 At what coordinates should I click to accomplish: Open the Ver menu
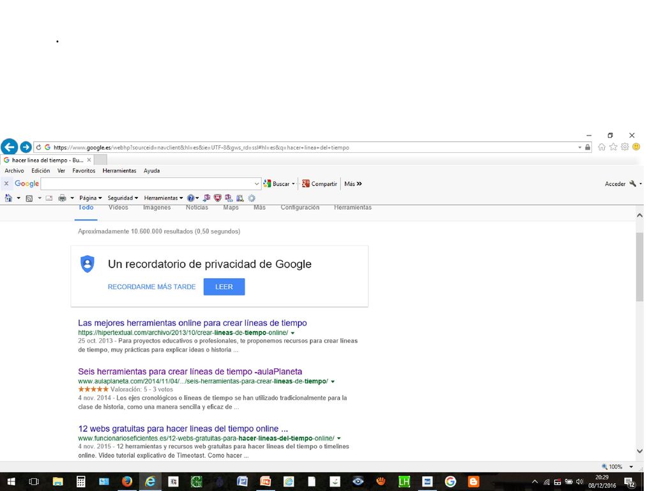pos(61,171)
